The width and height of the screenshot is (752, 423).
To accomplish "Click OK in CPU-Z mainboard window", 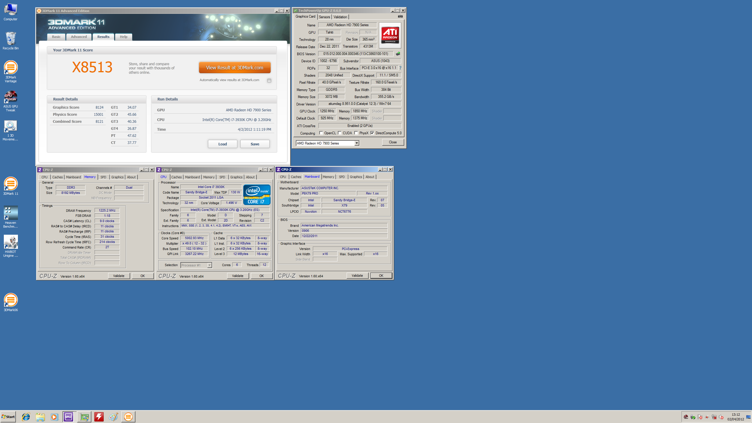I will click(381, 276).
